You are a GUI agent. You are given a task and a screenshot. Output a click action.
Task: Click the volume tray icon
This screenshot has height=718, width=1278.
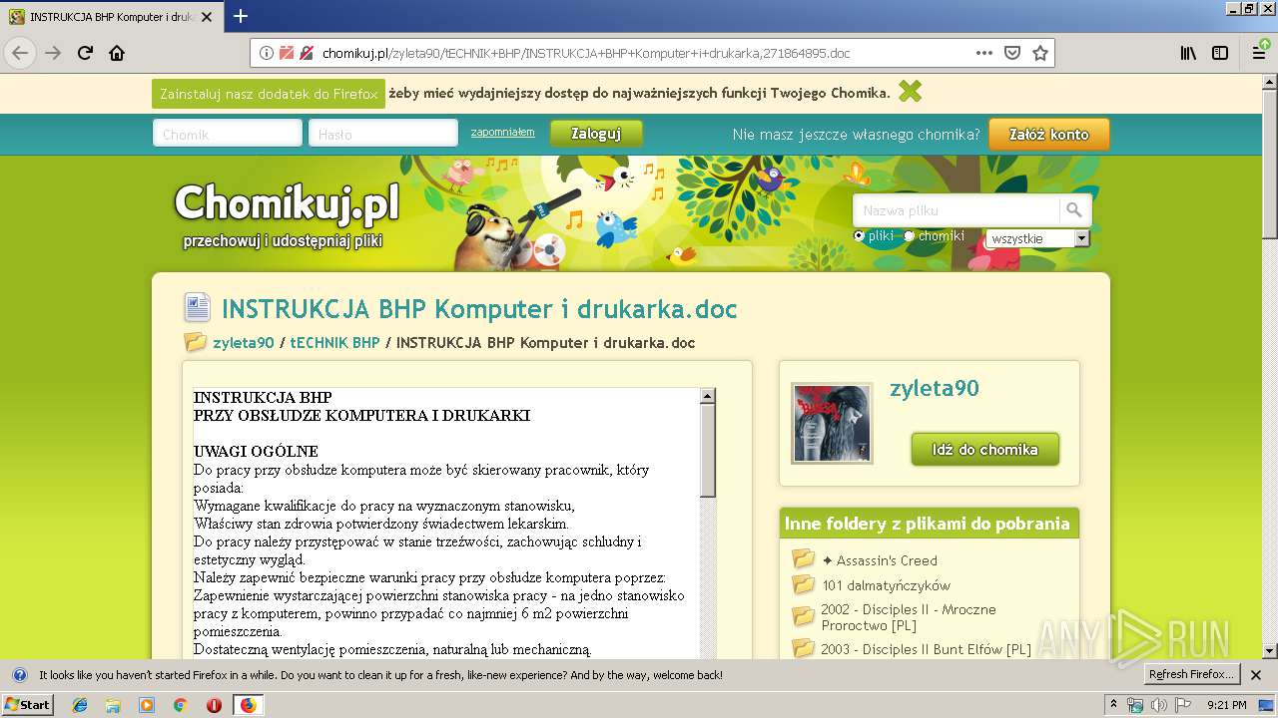point(1158,705)
